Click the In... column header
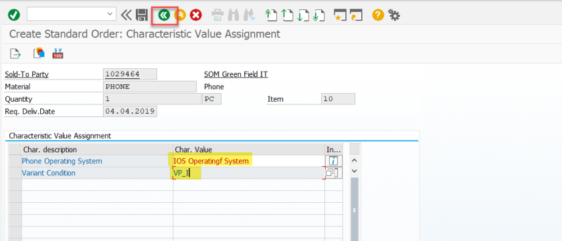 [x=334, y=149]
